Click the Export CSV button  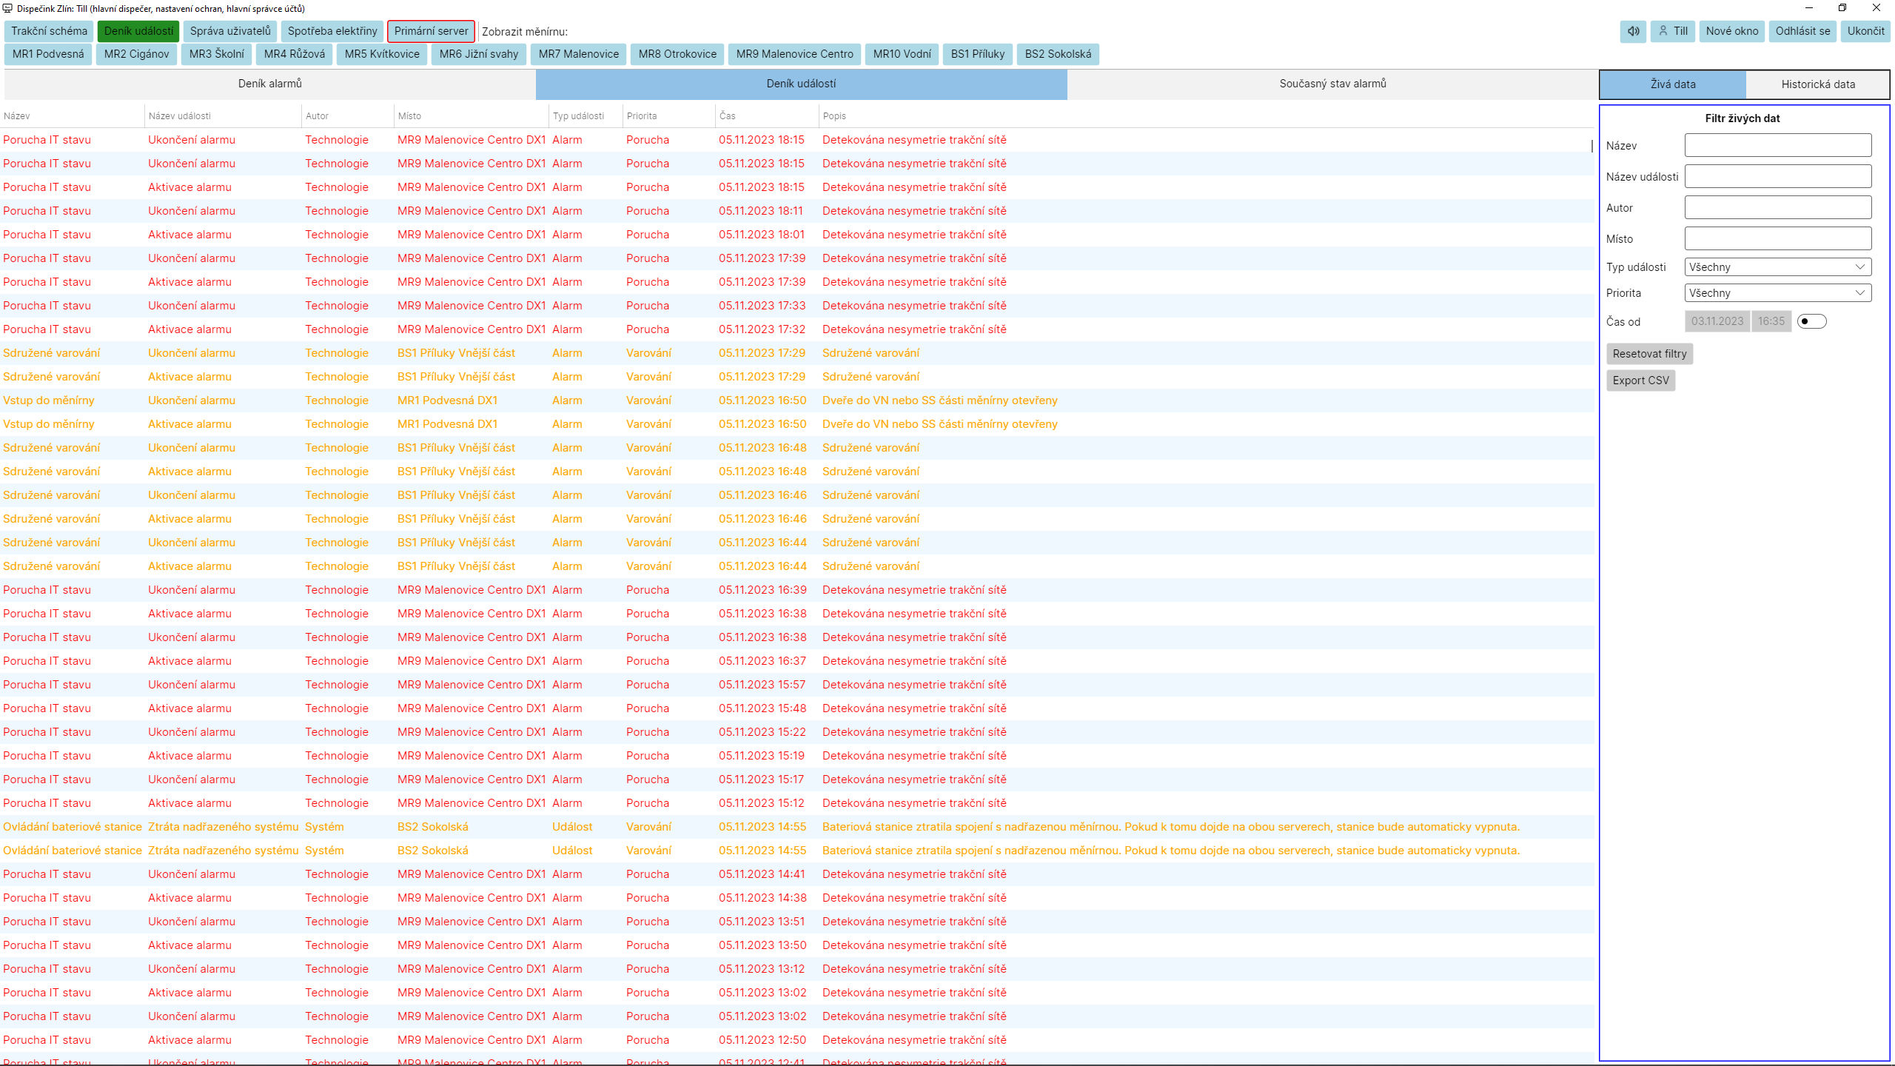coord(1641,381)
